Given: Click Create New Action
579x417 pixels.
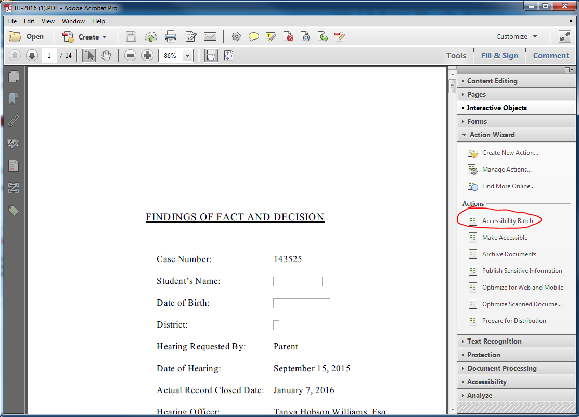Looking at the screenshot, I should [510, 153].
